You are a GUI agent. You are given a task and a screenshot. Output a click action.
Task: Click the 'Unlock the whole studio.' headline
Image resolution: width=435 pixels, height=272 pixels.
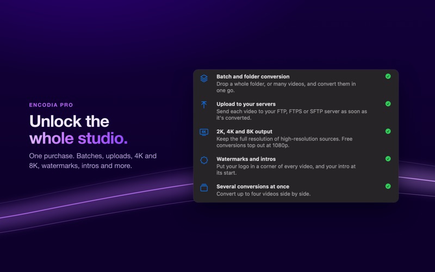78,129
